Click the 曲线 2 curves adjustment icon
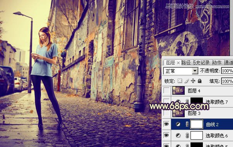The height and width of the screenshot is (147, 233). coord(178,124)
